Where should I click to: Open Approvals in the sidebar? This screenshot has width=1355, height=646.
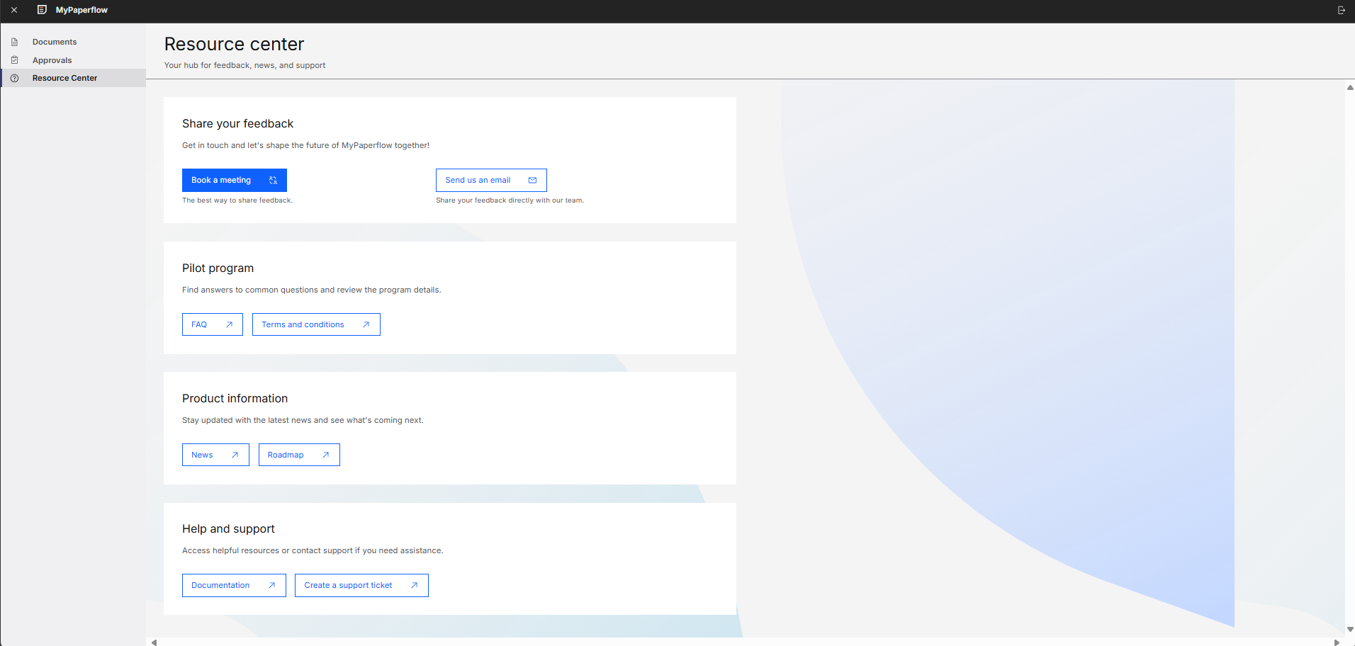pos(73,60)
